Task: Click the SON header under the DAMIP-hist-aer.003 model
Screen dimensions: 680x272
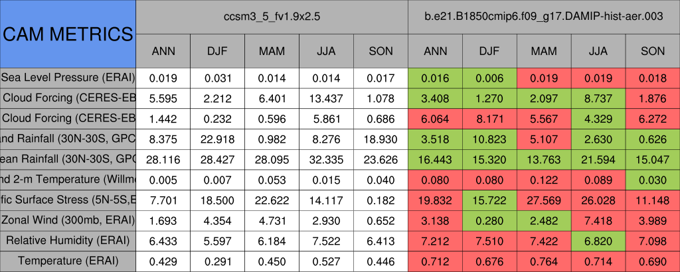Action: tap(653, 50)
